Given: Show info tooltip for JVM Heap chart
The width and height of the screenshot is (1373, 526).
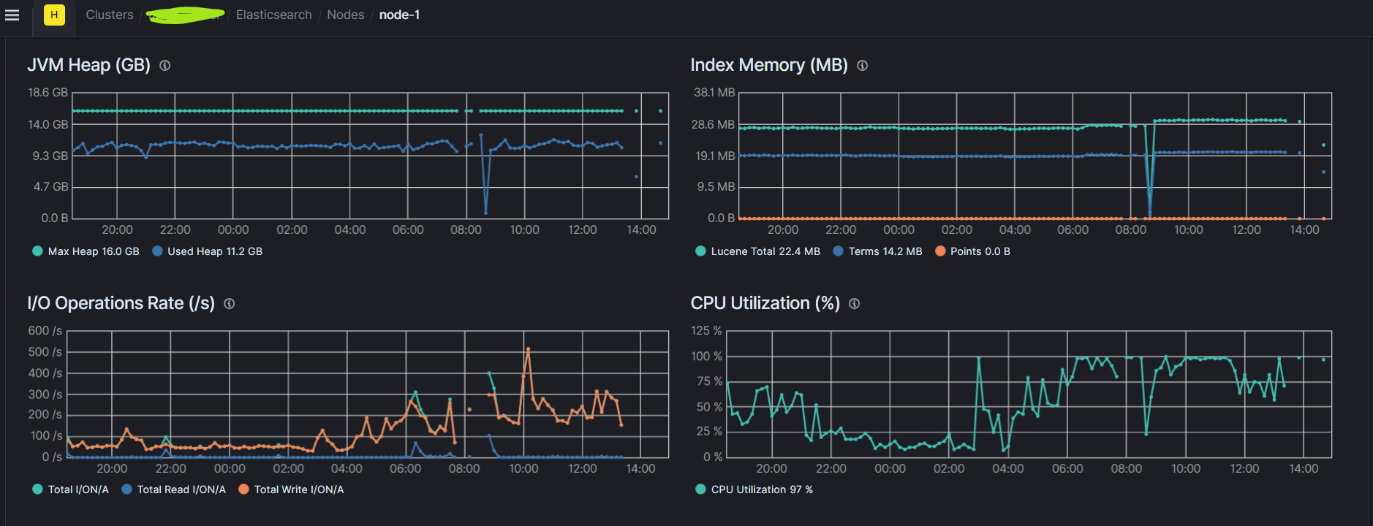Looking at the screenshot, I should click(x=165, y=66).
